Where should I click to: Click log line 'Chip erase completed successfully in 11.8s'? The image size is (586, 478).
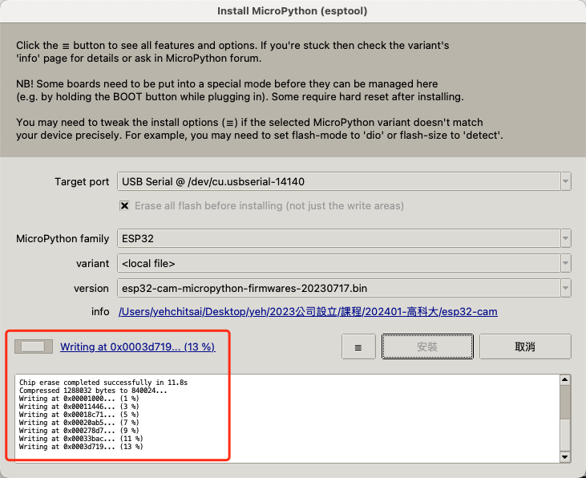(103, 383)
